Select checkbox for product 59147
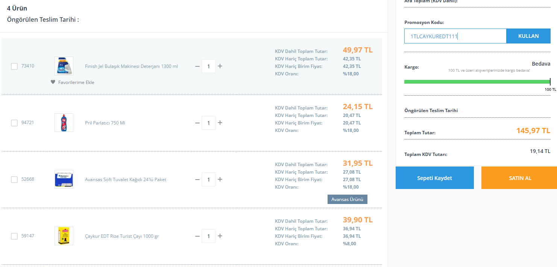The image size is (557, 267). click(x=14, y=236)
